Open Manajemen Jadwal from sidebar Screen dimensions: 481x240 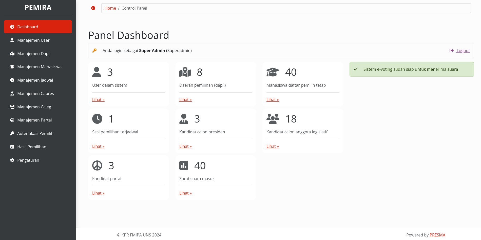[35, 80]
